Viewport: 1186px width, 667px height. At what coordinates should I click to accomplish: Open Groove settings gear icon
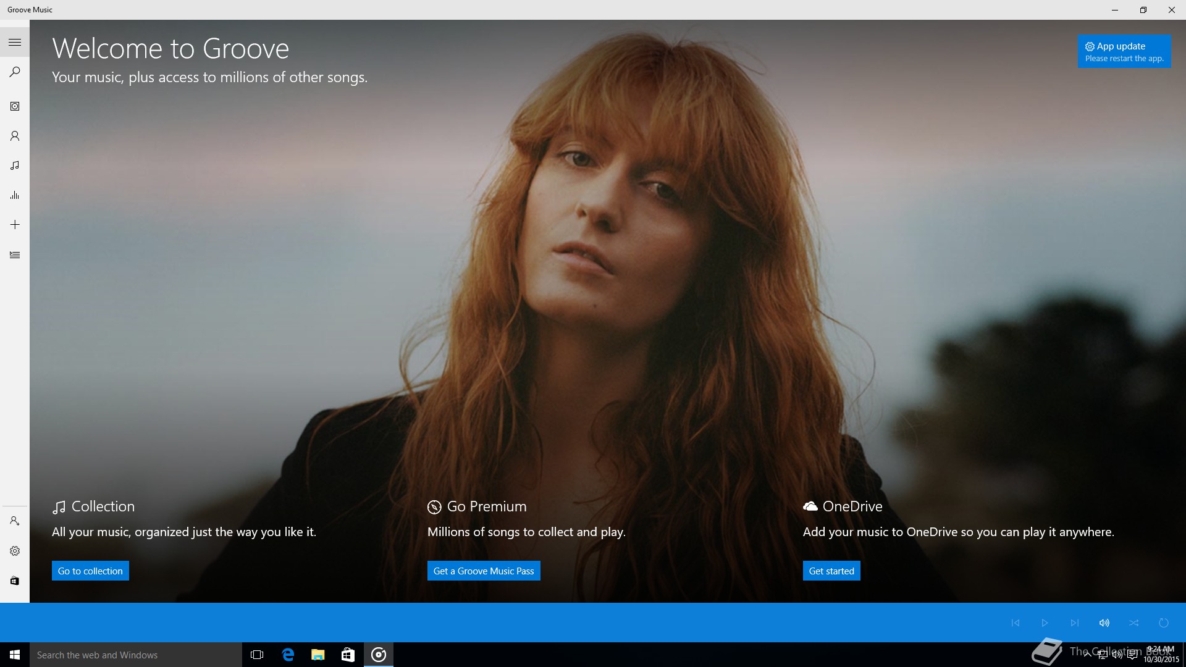pos(15,551)
